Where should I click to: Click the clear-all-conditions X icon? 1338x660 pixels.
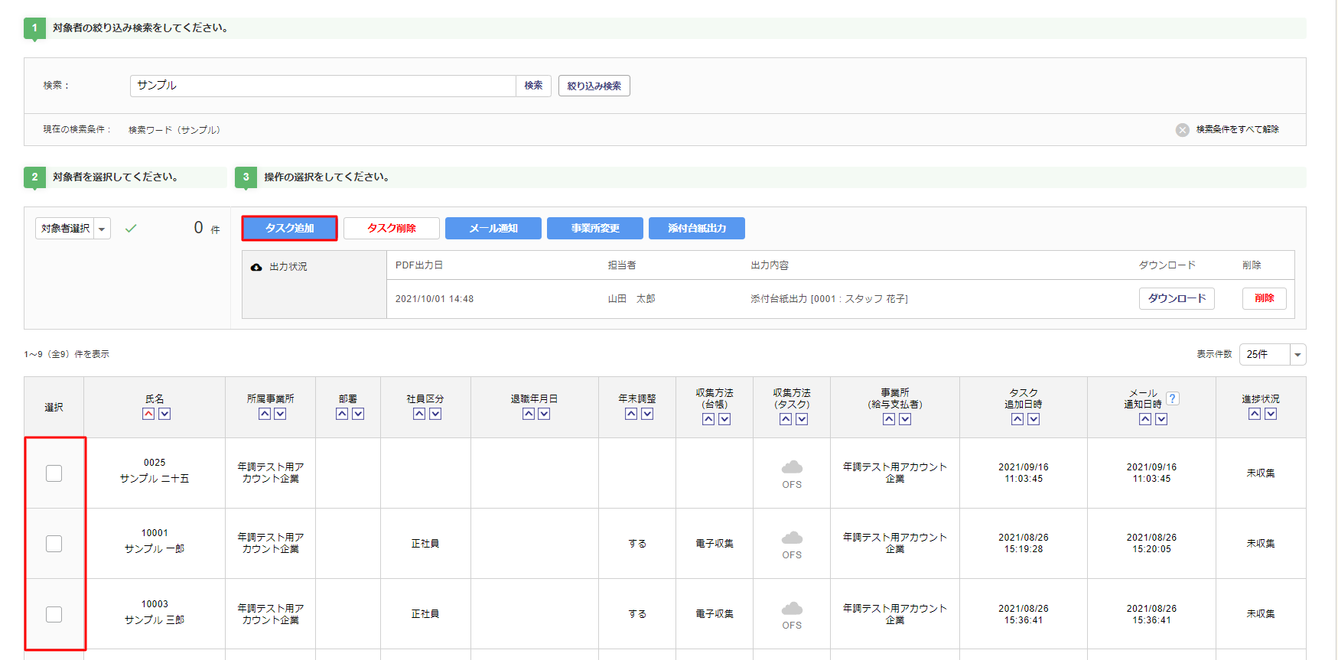tap(1183, 130)
